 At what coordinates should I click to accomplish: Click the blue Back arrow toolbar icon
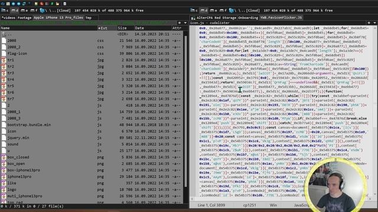(x=13, y=4)
